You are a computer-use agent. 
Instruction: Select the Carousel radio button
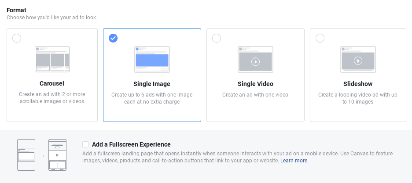tap(17, 38)
